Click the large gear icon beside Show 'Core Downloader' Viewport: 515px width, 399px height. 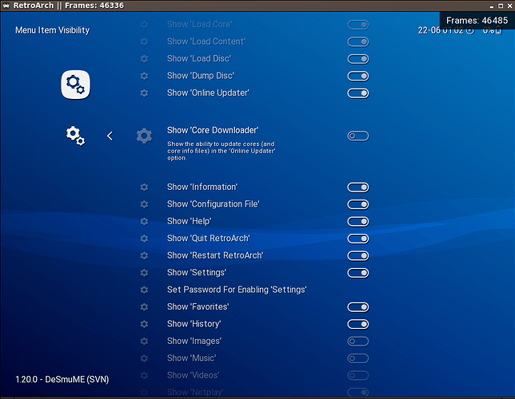click(144, 136)
